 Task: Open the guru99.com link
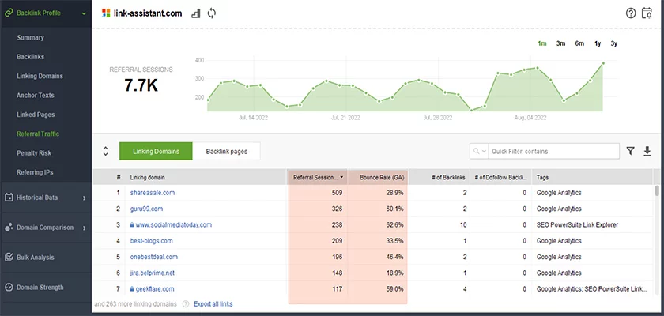click(x=146, y=209)
